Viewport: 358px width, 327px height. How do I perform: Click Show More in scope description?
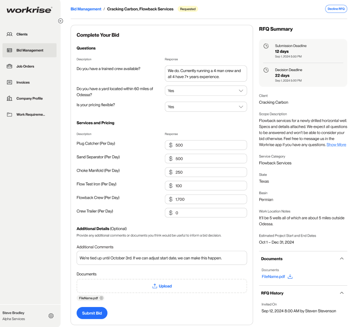pyautogui.click(x=336, y=145)
